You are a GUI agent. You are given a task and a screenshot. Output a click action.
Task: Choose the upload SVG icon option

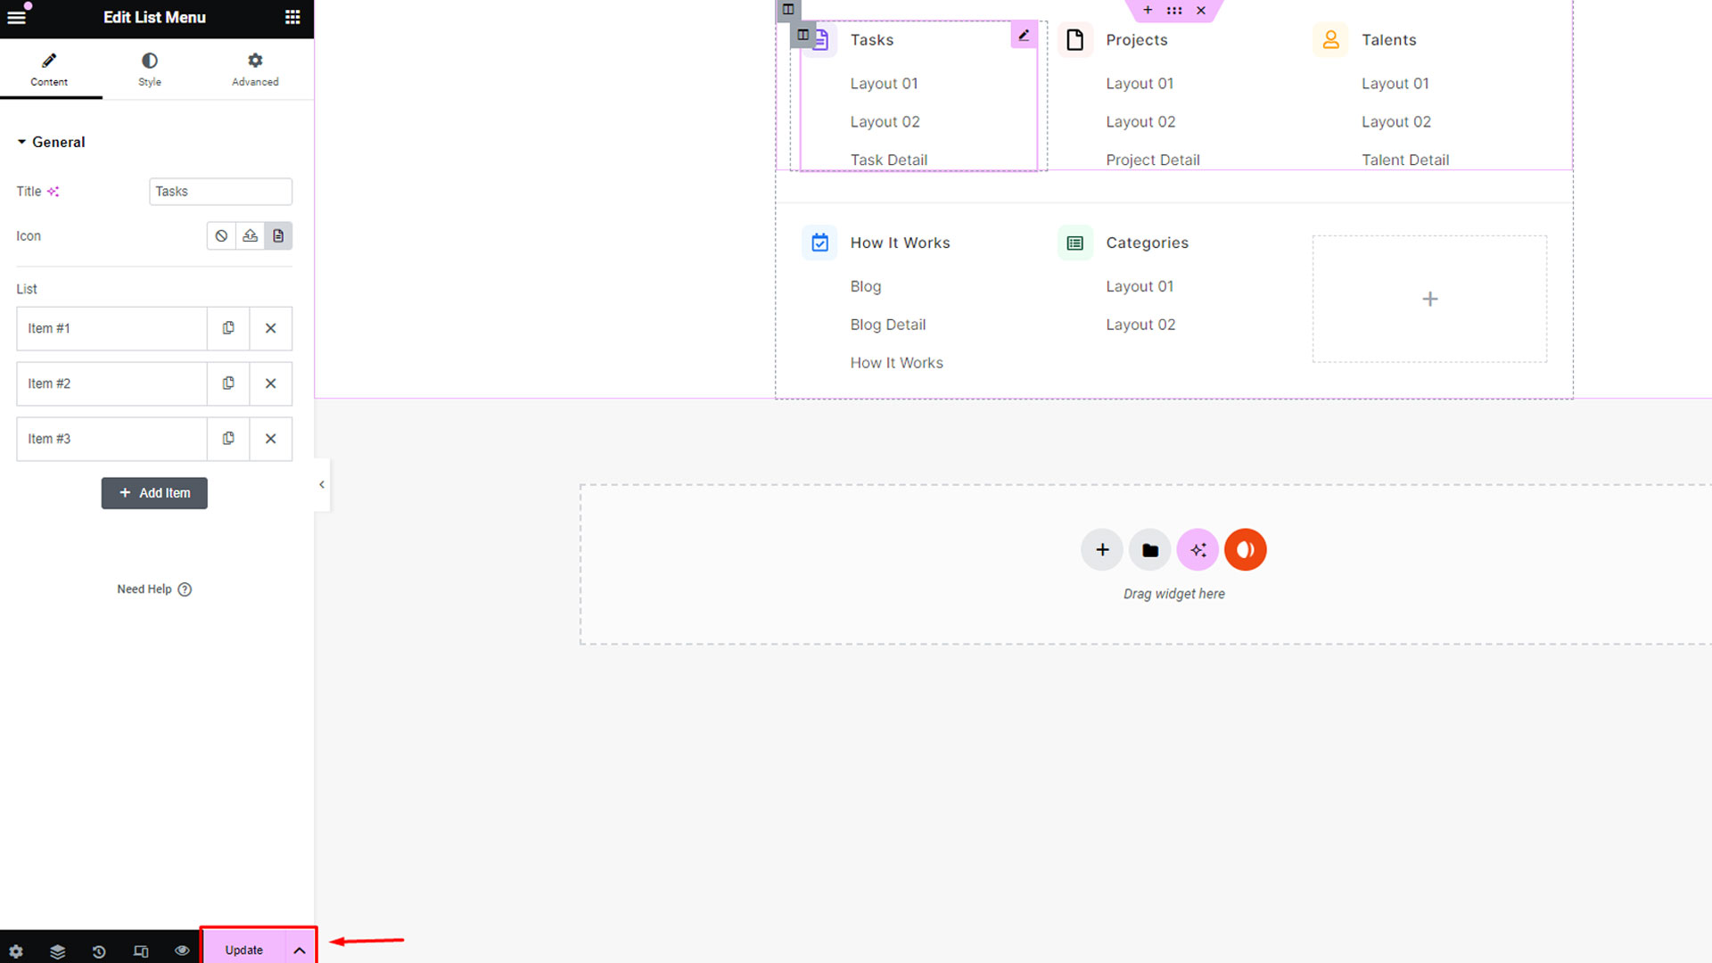pyautogui.click(x=250, y=235)
